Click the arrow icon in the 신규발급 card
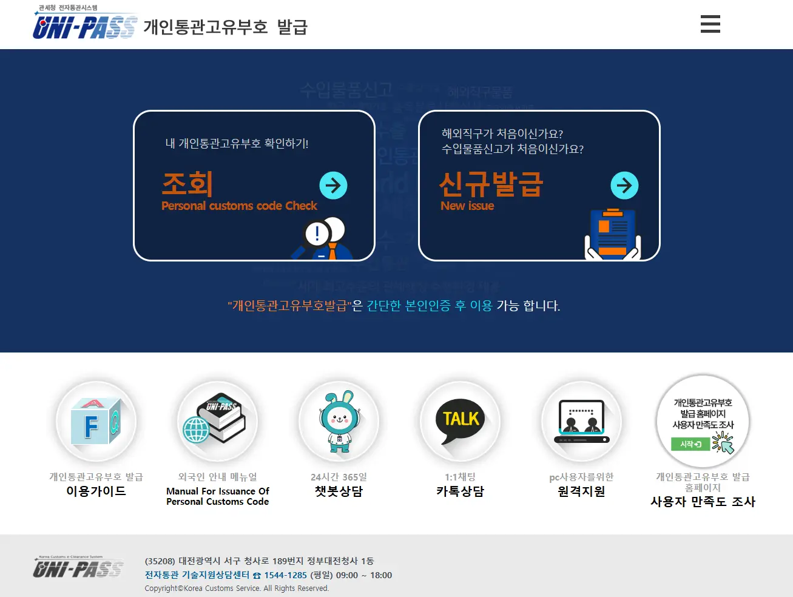 tap(624, 185)
